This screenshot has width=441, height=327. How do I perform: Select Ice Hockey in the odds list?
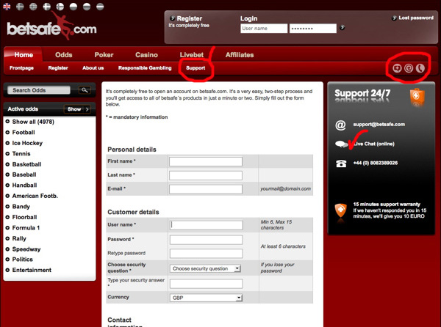29,142
